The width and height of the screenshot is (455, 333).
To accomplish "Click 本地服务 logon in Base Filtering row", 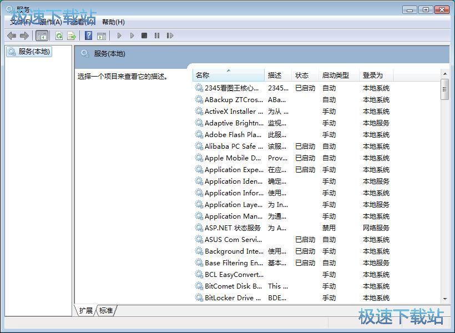I will click(x=376, y=263).
